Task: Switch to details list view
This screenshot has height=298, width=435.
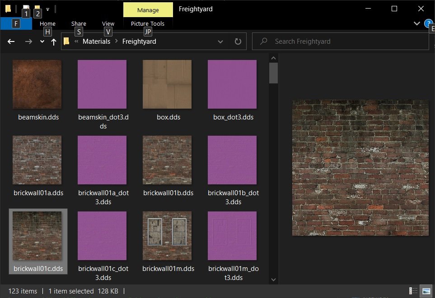Action: click(x=413, y=291)
